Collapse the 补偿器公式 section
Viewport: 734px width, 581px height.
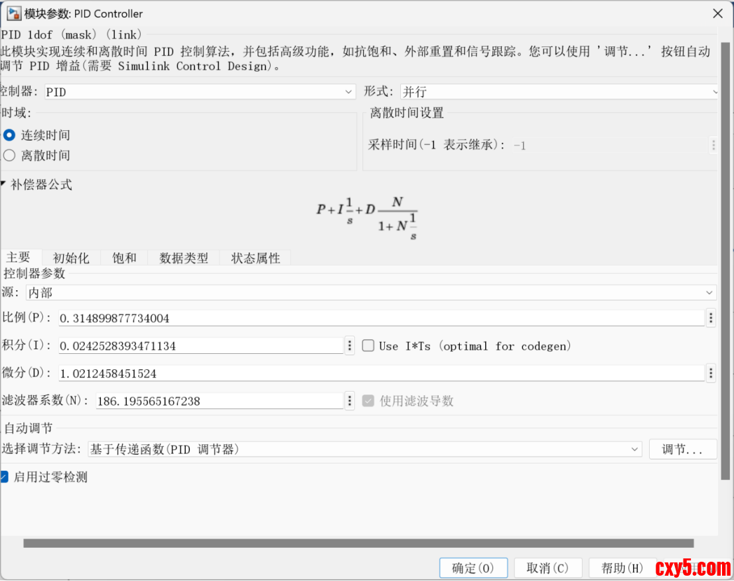(3, 184)
